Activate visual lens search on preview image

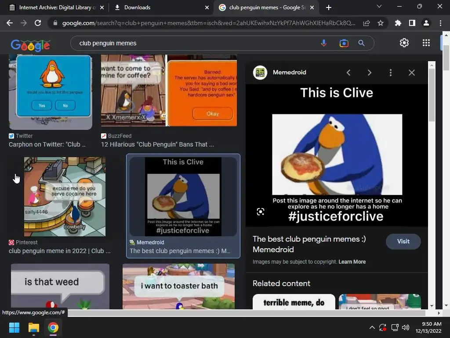coord(260,212)
